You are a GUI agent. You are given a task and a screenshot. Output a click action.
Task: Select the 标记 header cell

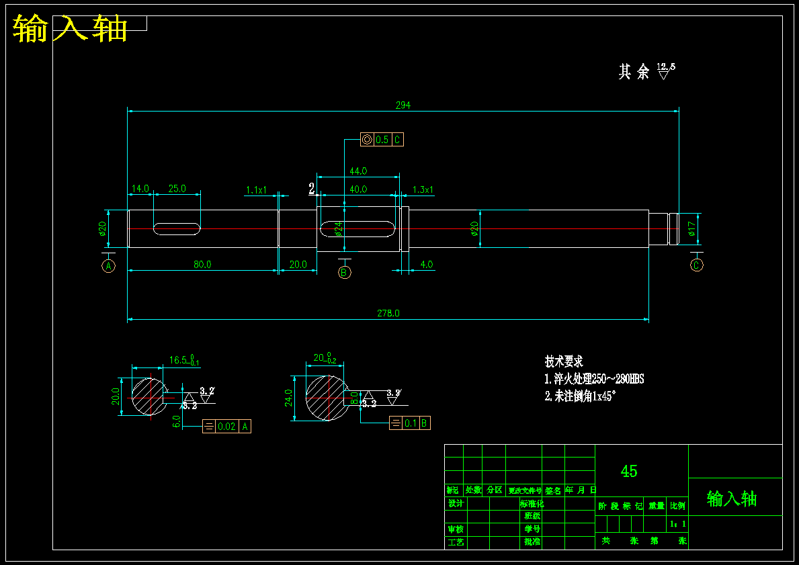point(453,490)
